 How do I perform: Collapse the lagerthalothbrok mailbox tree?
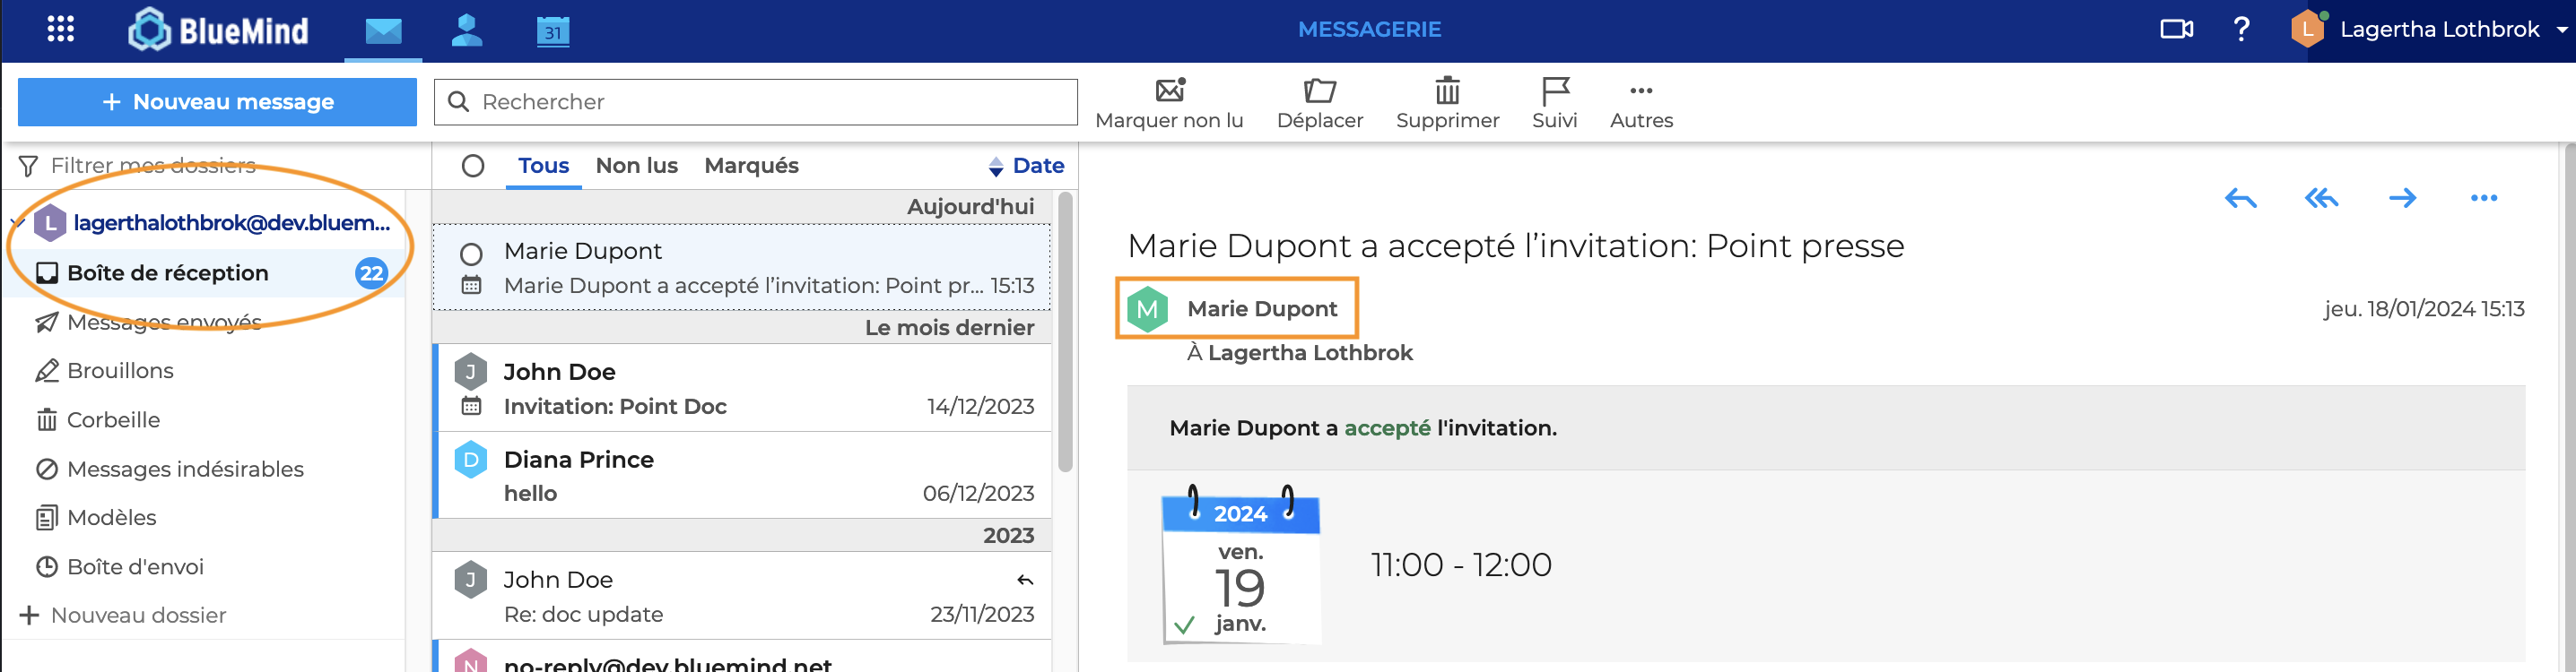click(x=17, y=223)
